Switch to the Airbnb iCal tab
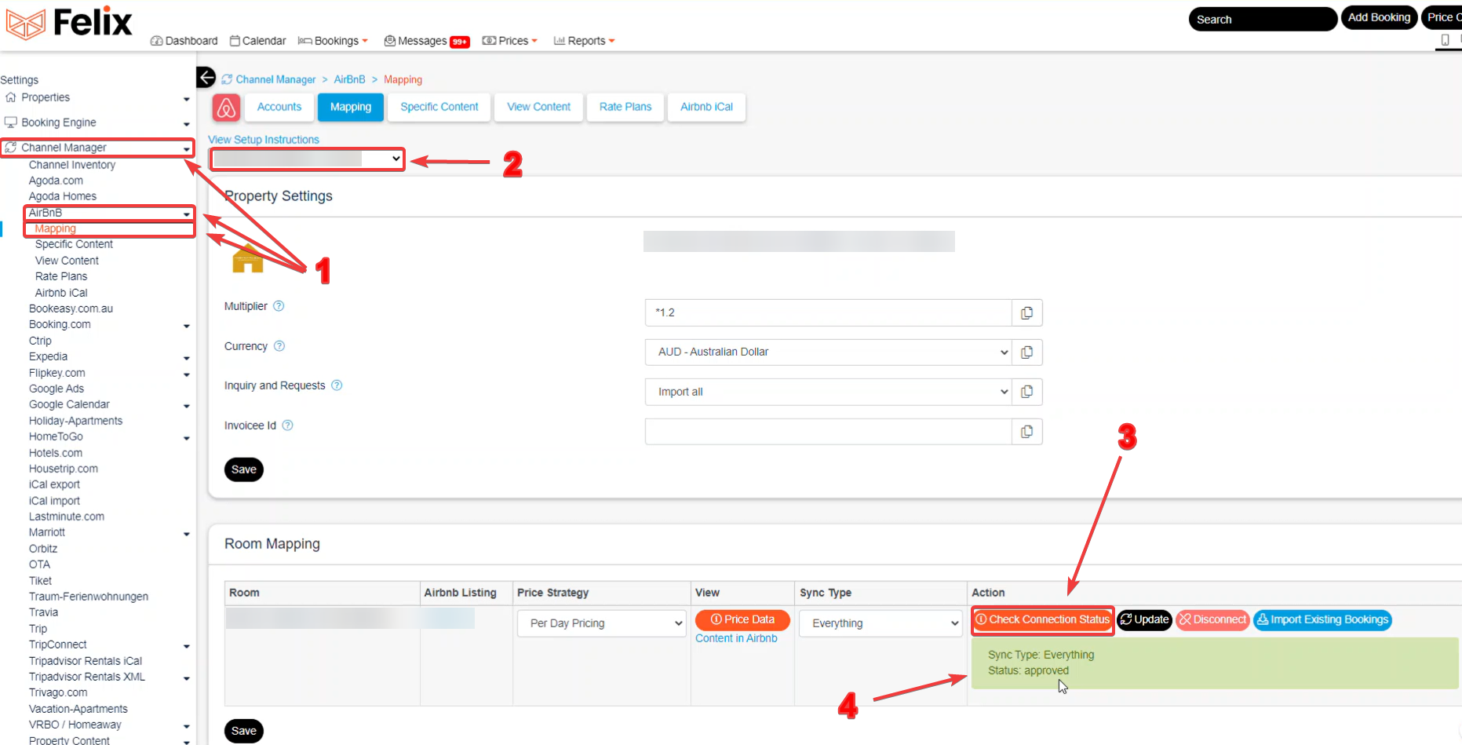Image resolution: width=1462 pixels, height=745 pixels. pyautogui.click(x=707, y=107)
